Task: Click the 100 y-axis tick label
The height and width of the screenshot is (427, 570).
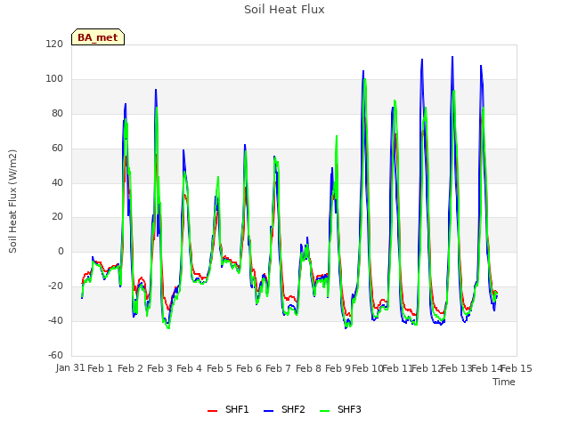Action: click(54, 79)
